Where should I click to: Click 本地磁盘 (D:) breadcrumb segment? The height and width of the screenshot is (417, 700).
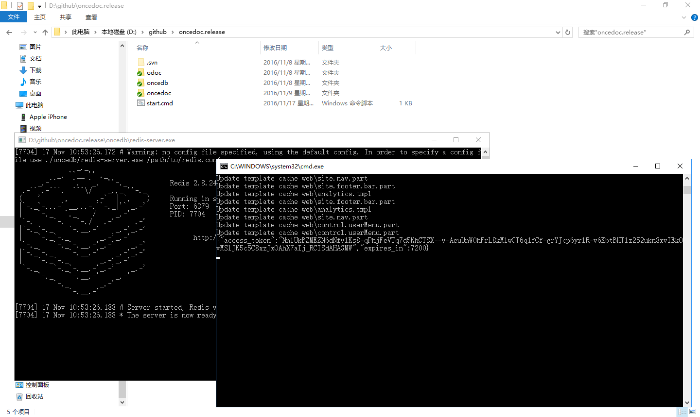(x=119, y=32)
